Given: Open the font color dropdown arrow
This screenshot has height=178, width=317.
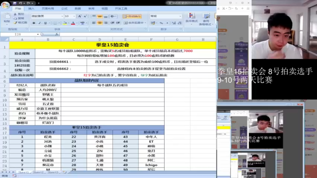Looking at the screenshot, I should [x=77, y=23].
